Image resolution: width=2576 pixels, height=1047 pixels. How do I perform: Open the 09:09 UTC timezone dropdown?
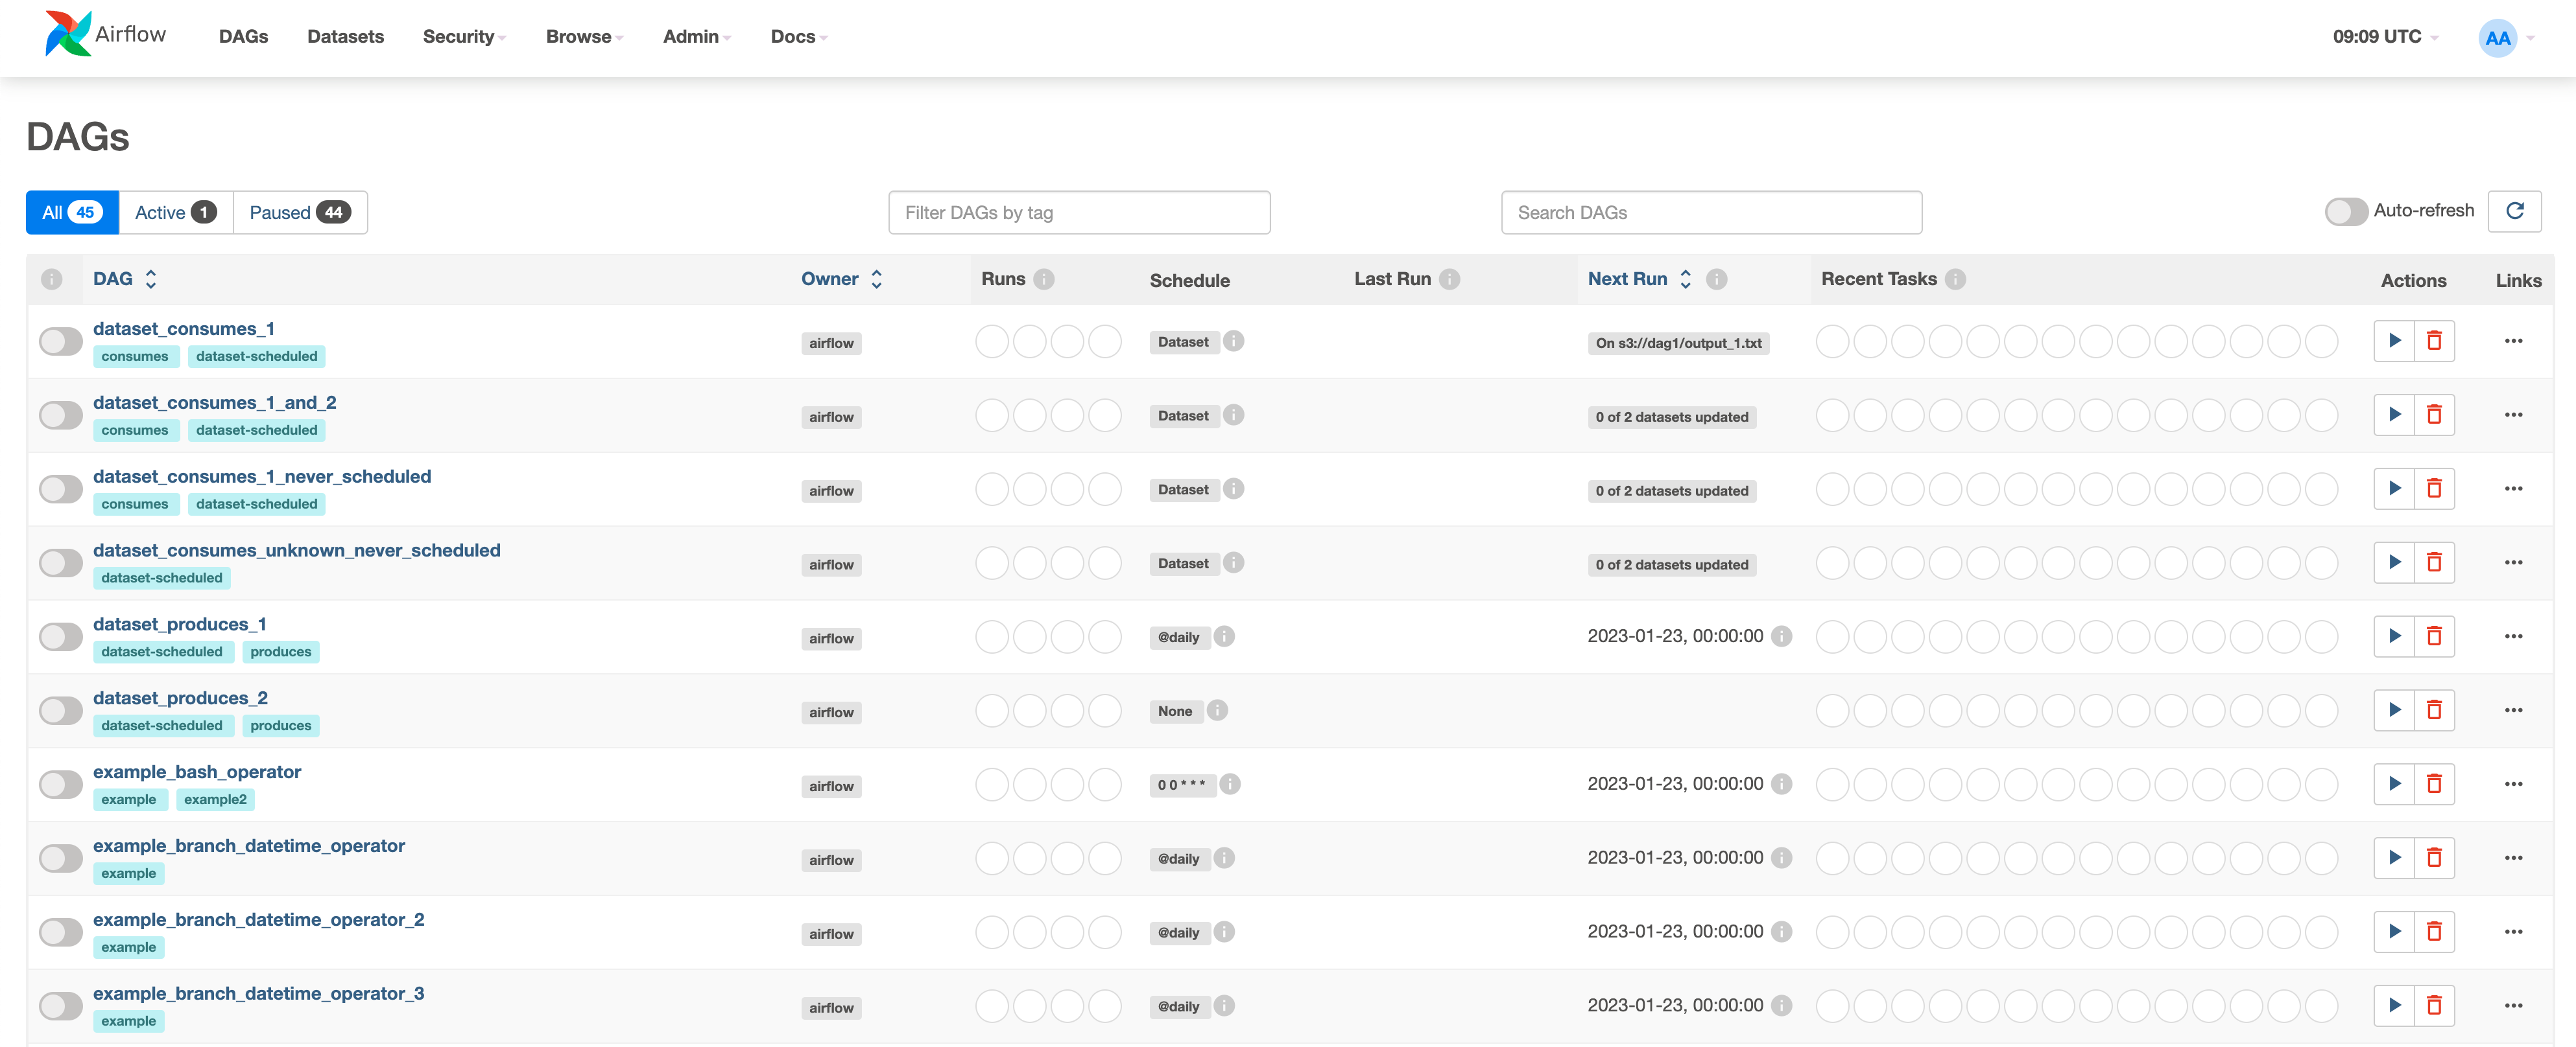point(2385,37)
